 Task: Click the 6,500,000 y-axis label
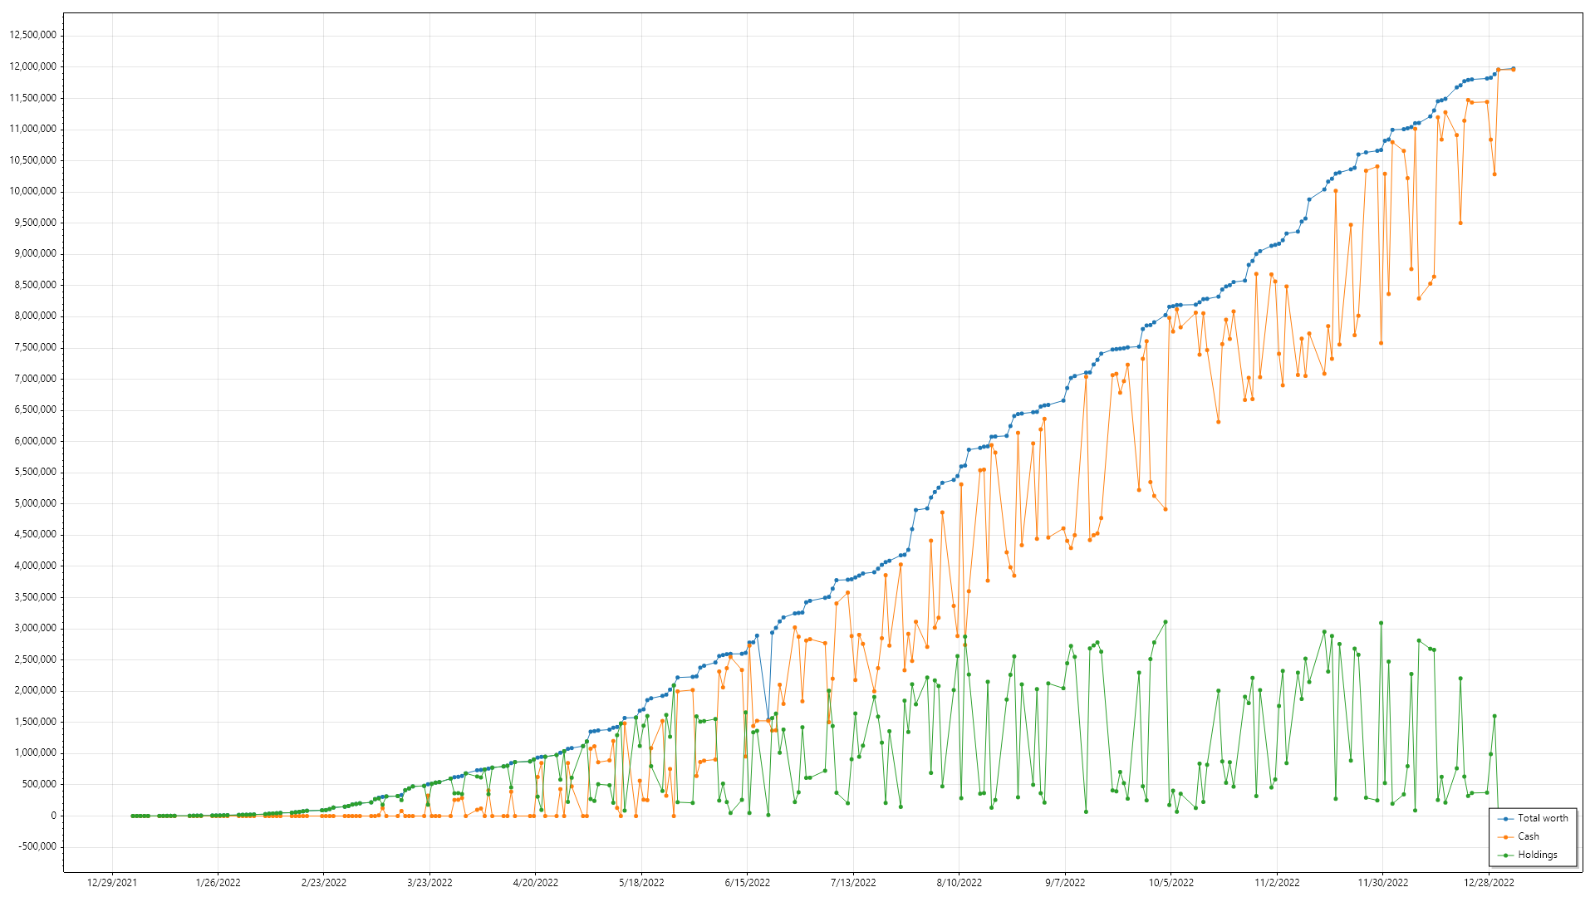pos(36,409)
